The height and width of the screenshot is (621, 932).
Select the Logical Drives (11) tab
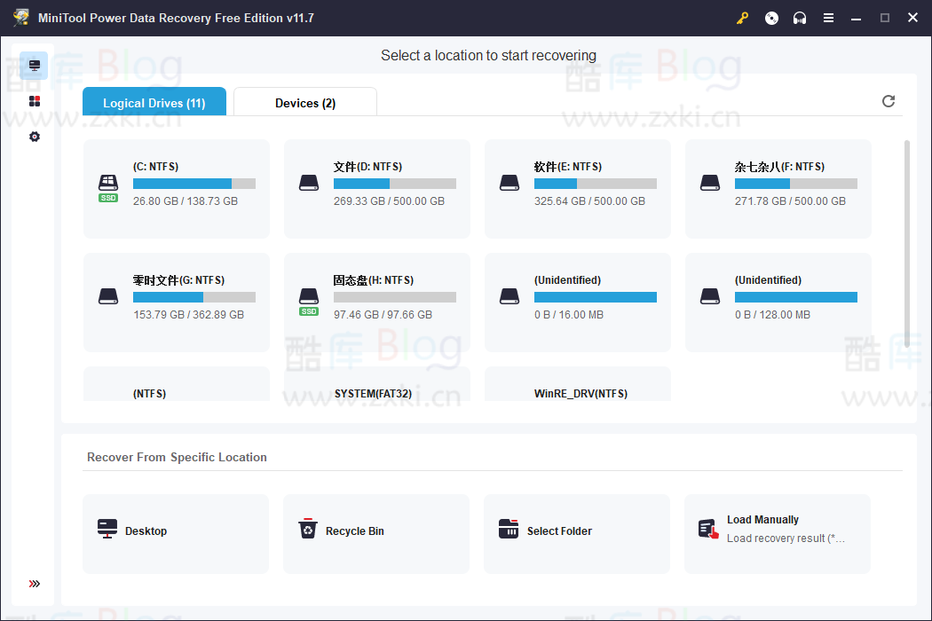[x=154, y=102]
